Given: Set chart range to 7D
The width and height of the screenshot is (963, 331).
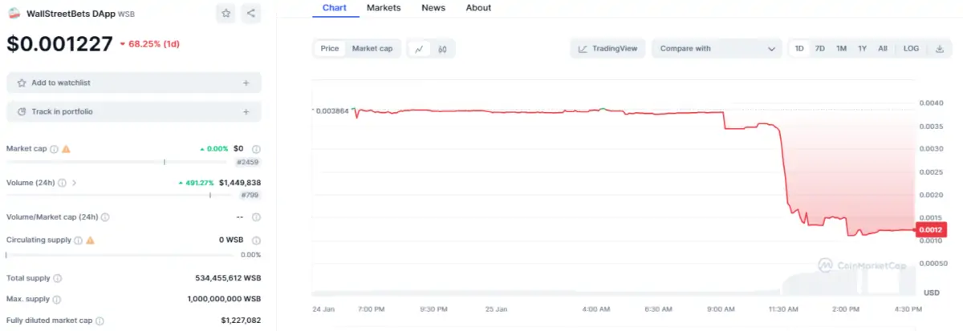Looking at the screenshot, I should click(x=819, y=49).
